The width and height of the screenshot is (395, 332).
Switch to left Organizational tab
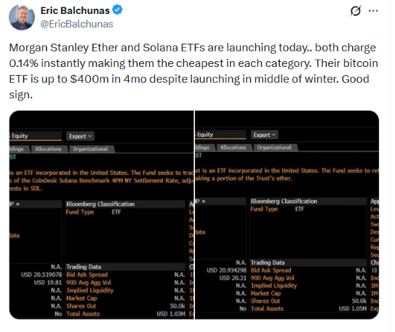coord(91,149)
